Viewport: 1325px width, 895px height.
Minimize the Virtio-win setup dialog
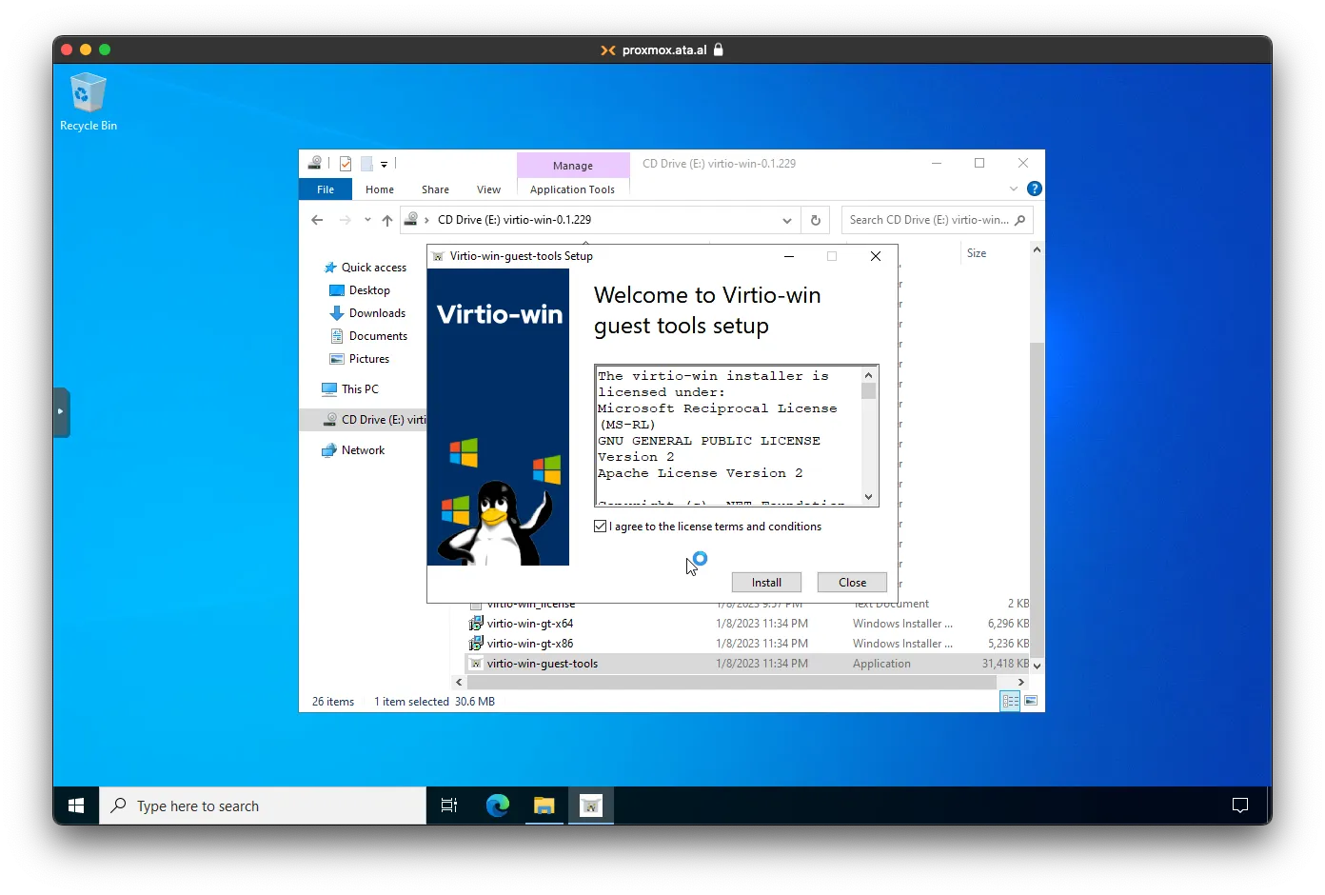point(788,256)
